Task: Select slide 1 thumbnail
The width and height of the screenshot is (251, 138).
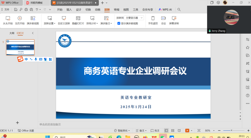Action: [20, 47]
